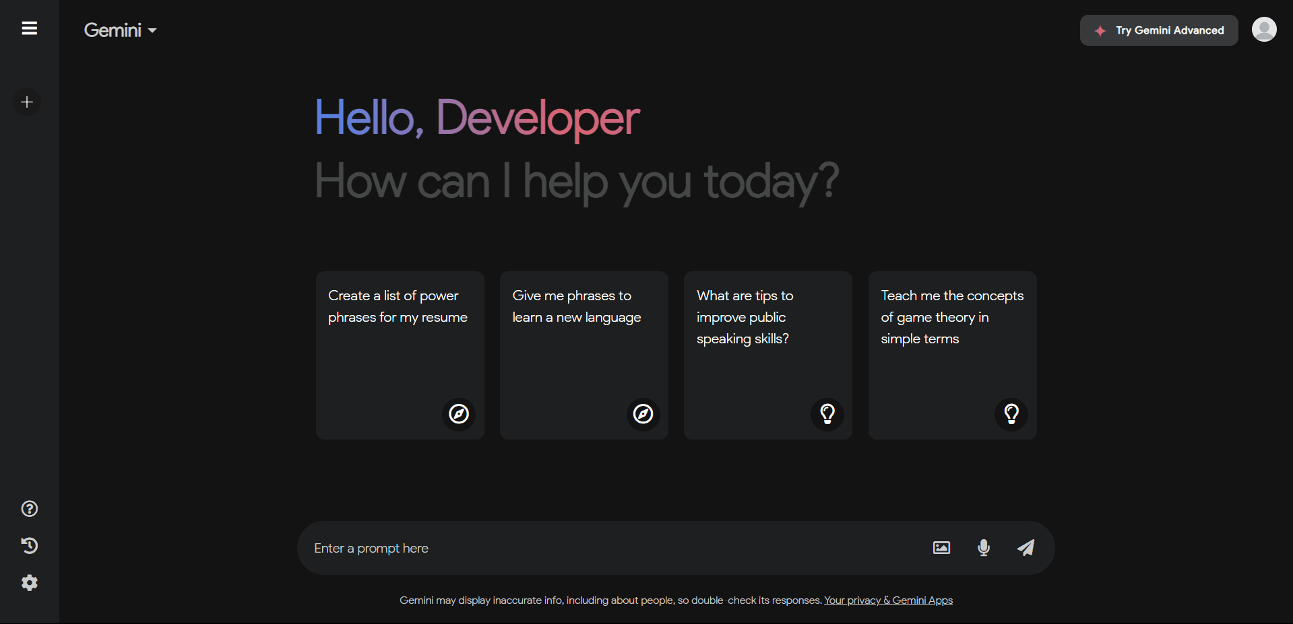Image resolution: width=1293 pixels, height=624 pixels.
Task: Click the send message paper plane icon
Action: point(1026,548)
